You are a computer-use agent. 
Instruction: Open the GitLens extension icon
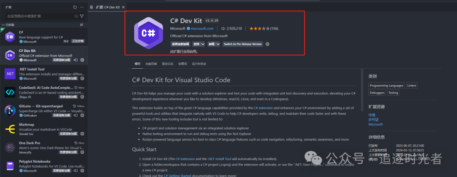point(10,110)
